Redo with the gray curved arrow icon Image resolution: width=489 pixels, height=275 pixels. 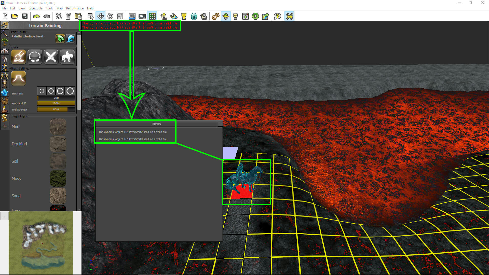pyautogui.click(x=47, y=17)
